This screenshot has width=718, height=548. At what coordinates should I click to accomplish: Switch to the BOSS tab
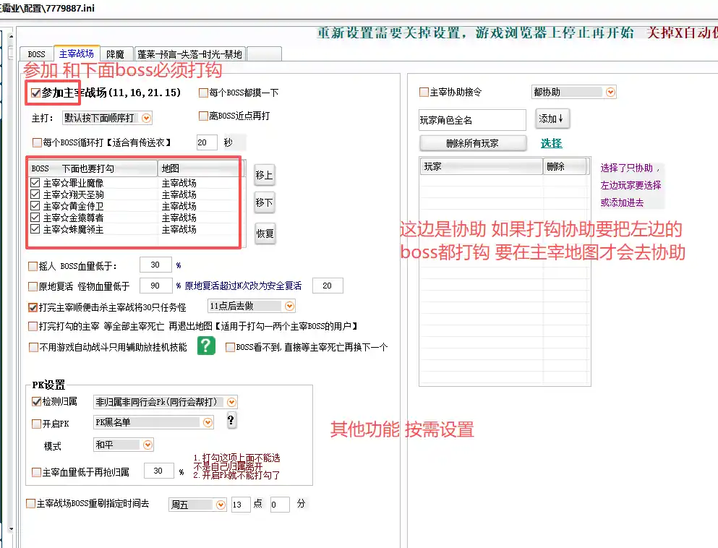point(37,54)
